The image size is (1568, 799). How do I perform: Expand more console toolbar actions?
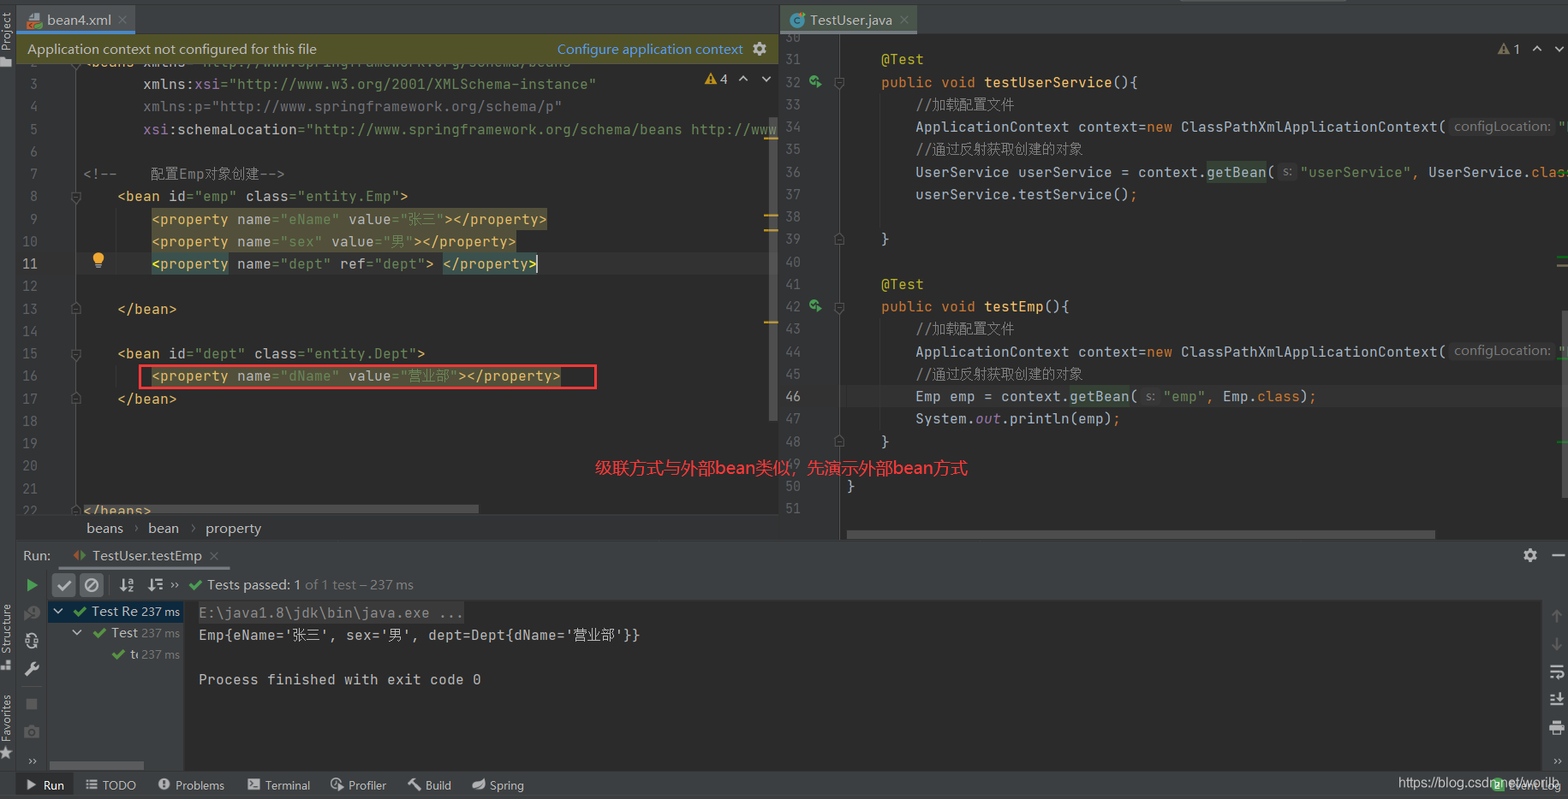[1557, 761]
